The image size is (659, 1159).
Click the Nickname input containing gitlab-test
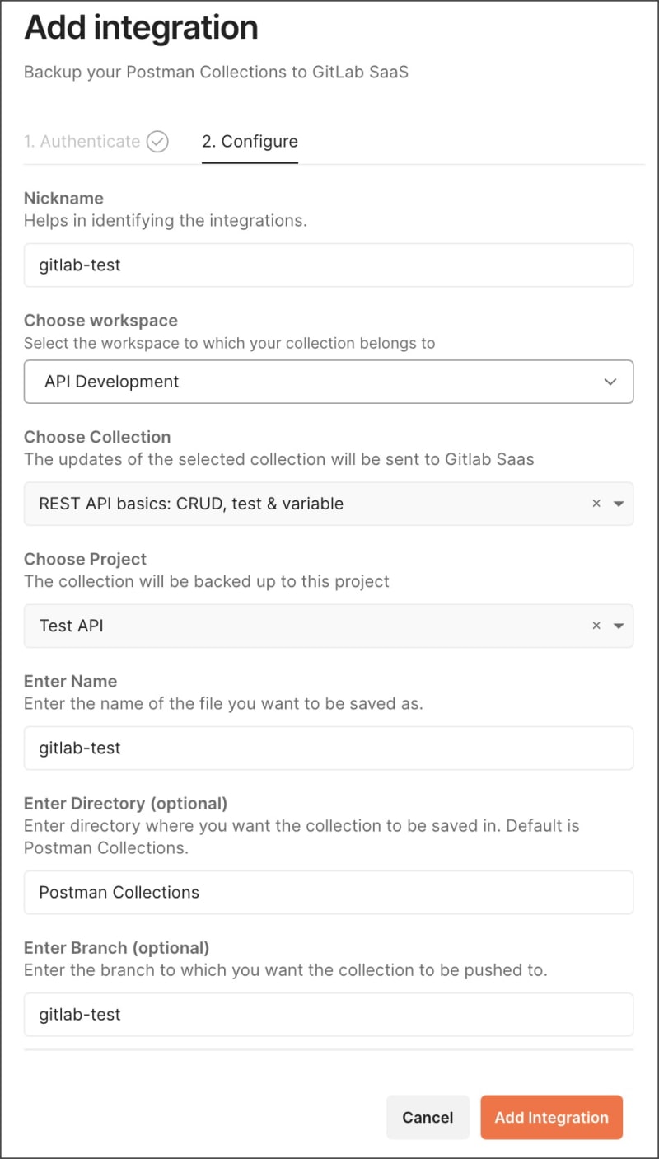click(329, 265)
